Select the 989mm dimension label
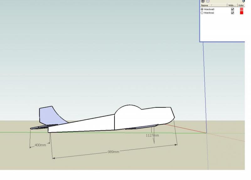The width and height of the screenshot is (251, 180). click(113, 152)
